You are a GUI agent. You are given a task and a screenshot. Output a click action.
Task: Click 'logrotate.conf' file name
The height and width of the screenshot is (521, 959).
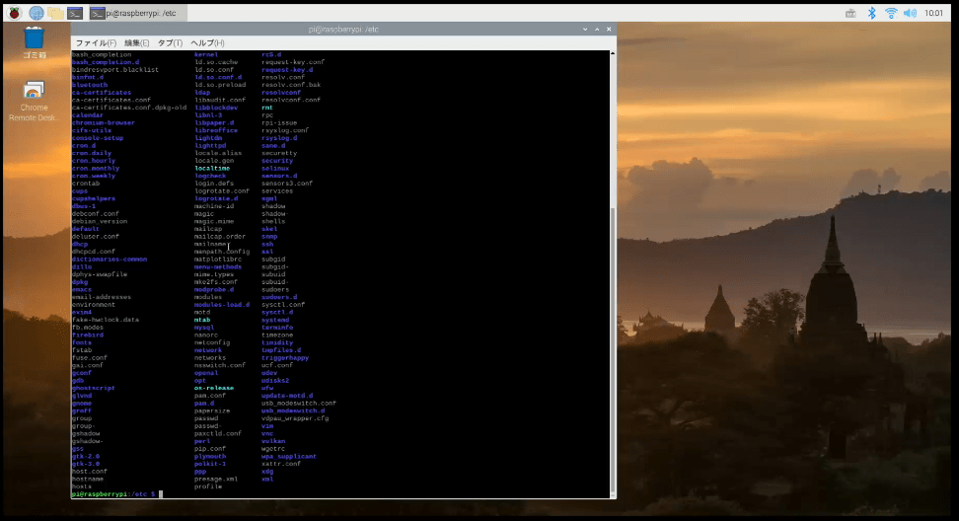pos(222,190)
